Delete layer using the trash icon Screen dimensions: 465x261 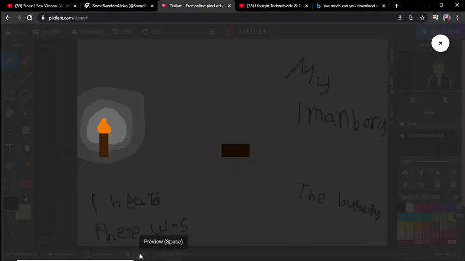click(405, 185)
